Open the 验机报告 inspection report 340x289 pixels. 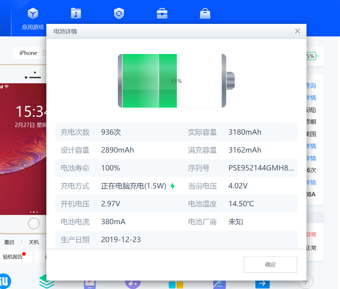point(13,257)
